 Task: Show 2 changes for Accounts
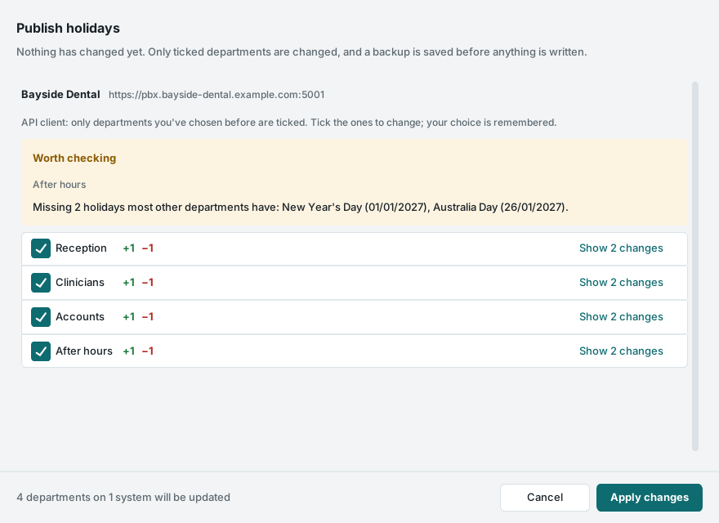pos(621,317)
